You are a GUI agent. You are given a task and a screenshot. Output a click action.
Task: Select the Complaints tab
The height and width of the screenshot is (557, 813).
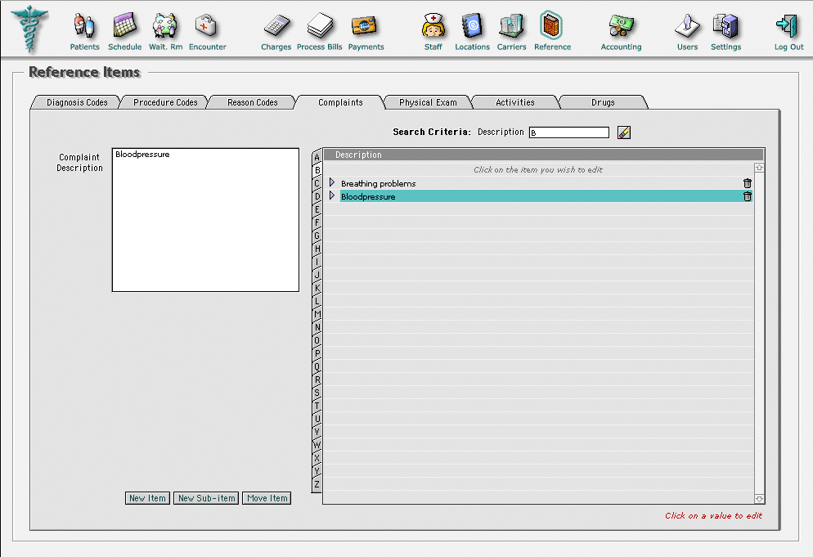click(x=340, y=102)
